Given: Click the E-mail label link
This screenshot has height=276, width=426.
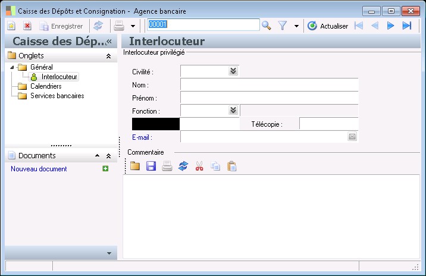Looking at the screenshot, I should coord(142,137).
